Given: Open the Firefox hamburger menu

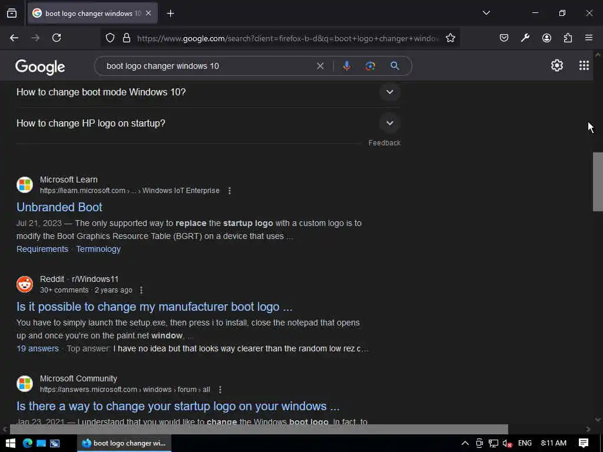Looking at the screenshot, I should (589, 38).
